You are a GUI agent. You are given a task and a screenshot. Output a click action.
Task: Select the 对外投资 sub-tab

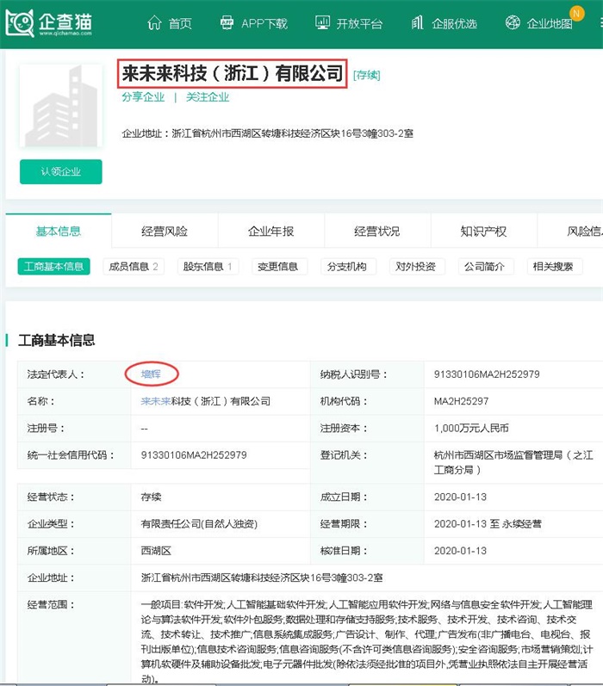(x=417, y=267)
